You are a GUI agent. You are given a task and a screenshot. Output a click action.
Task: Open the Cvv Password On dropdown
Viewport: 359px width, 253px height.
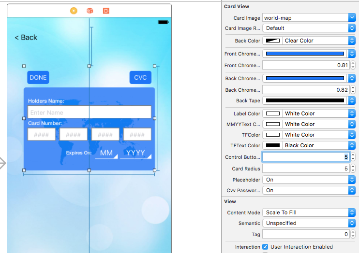coord(309,190)
